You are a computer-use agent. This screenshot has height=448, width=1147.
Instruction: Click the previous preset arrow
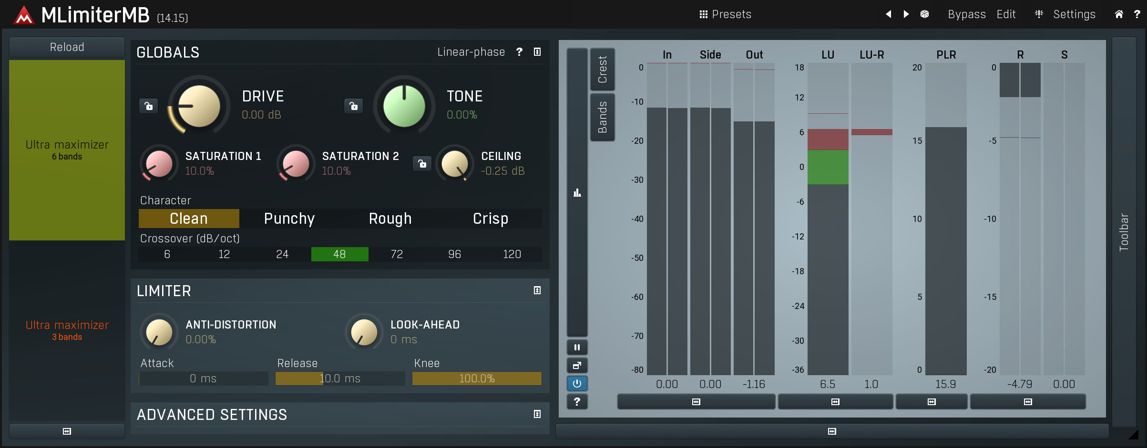tap(888, 14)
